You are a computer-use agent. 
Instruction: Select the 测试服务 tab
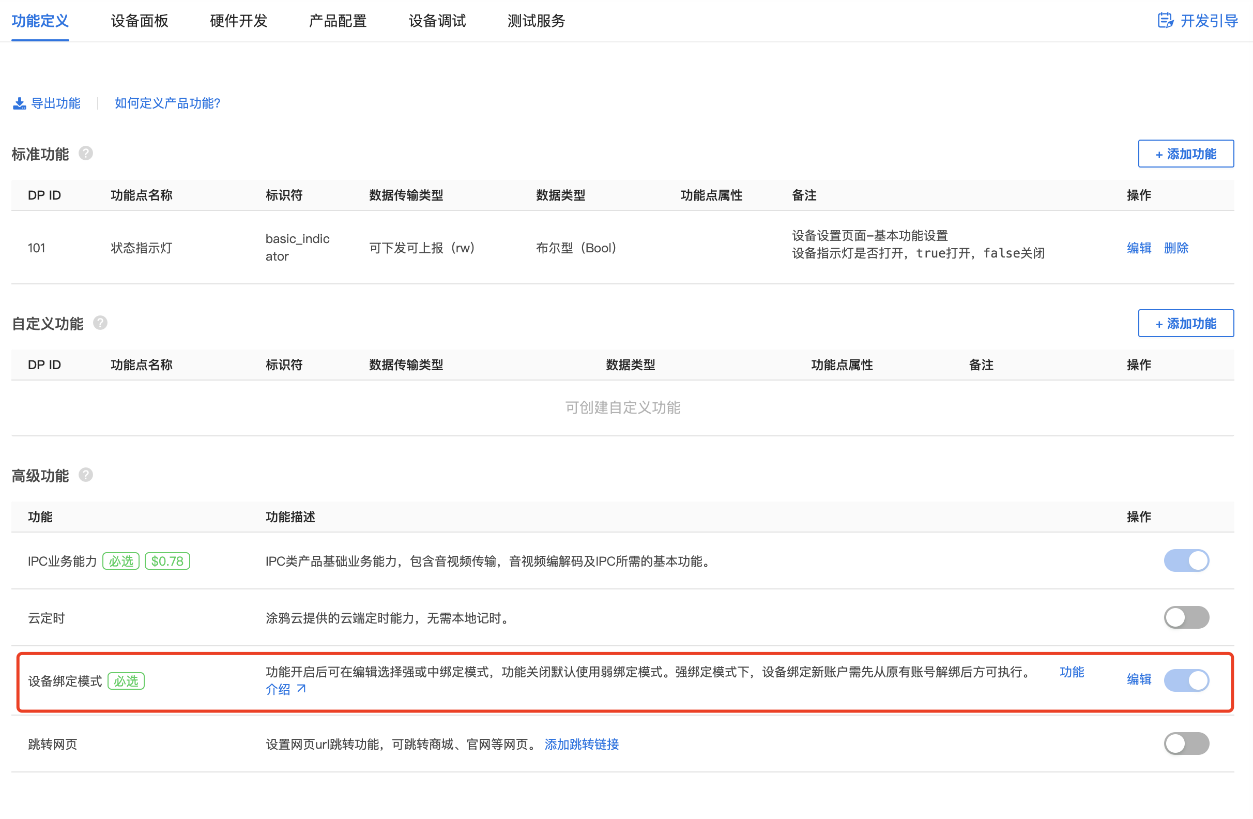tap(536, 21)
